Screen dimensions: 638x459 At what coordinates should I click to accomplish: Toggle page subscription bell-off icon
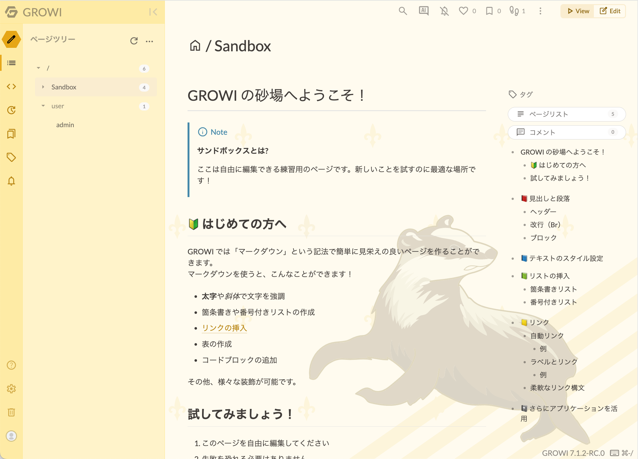coord(444,11)
